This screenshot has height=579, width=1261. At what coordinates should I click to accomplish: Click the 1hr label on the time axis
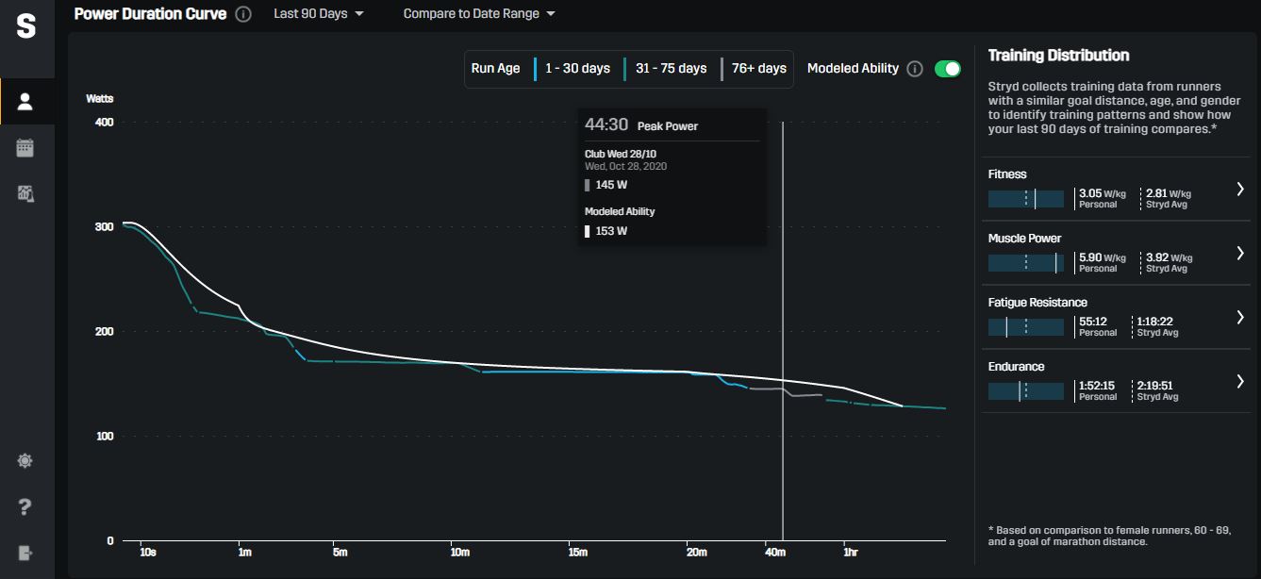(x=850, y=553)
